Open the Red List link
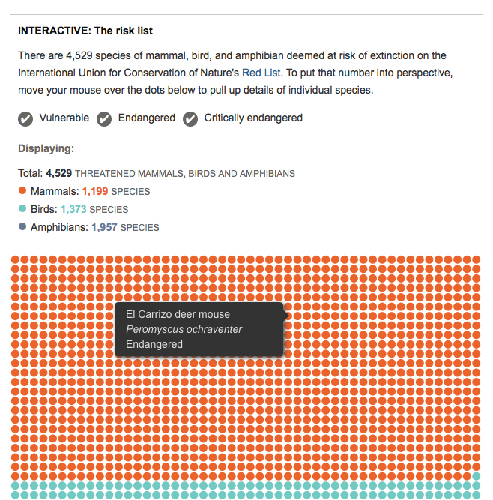493x500 pixels. pos(261,73)
